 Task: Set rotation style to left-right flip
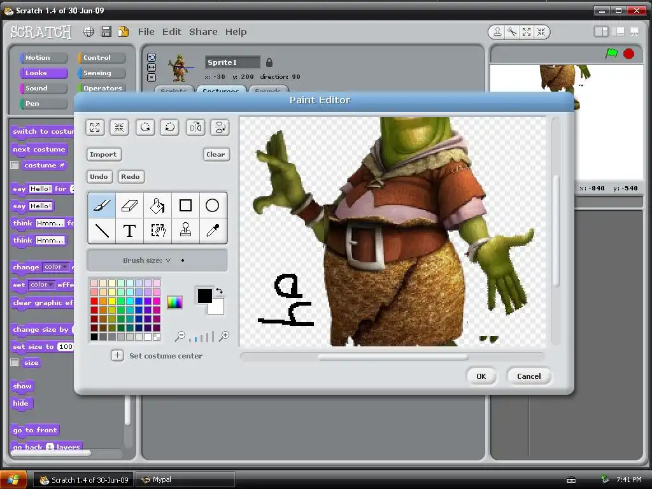coord(152,67)
